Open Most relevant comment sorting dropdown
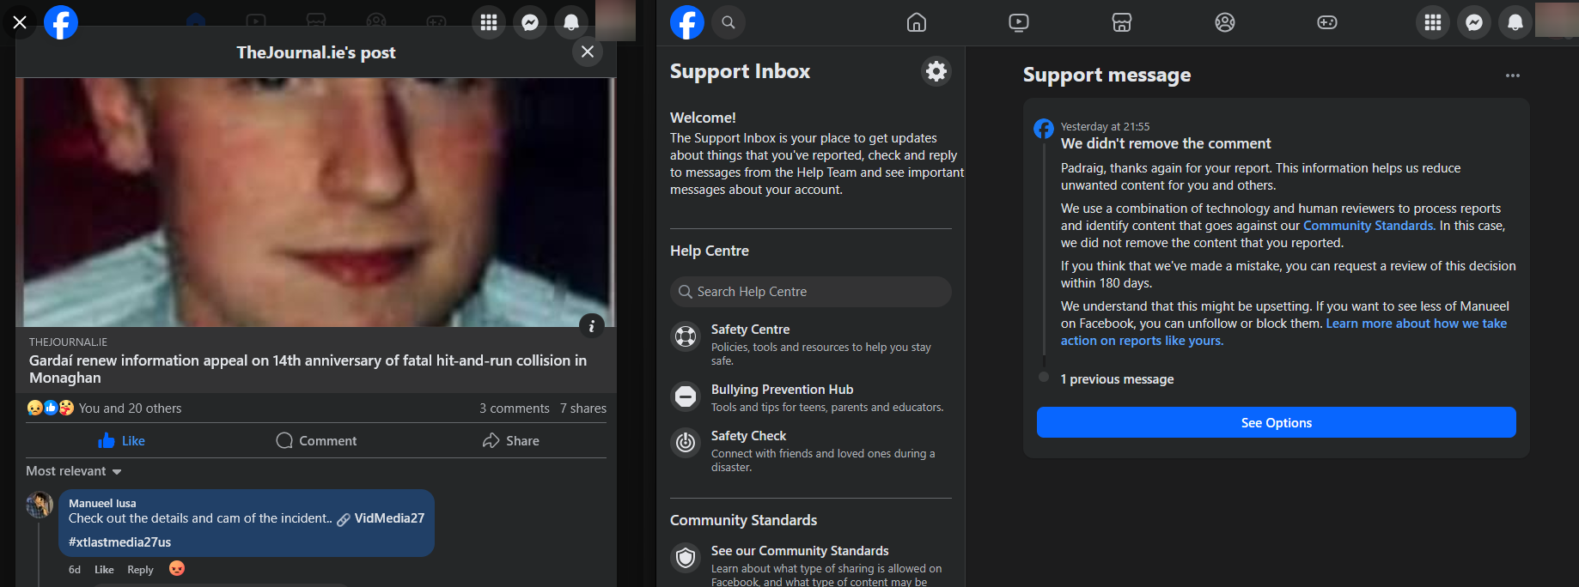The image size is (1579, 587). 74,471
